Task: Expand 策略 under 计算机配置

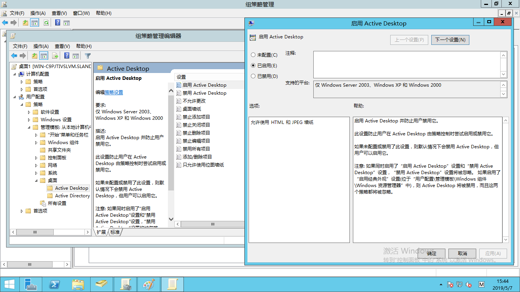Action: [x=22, y=82]
